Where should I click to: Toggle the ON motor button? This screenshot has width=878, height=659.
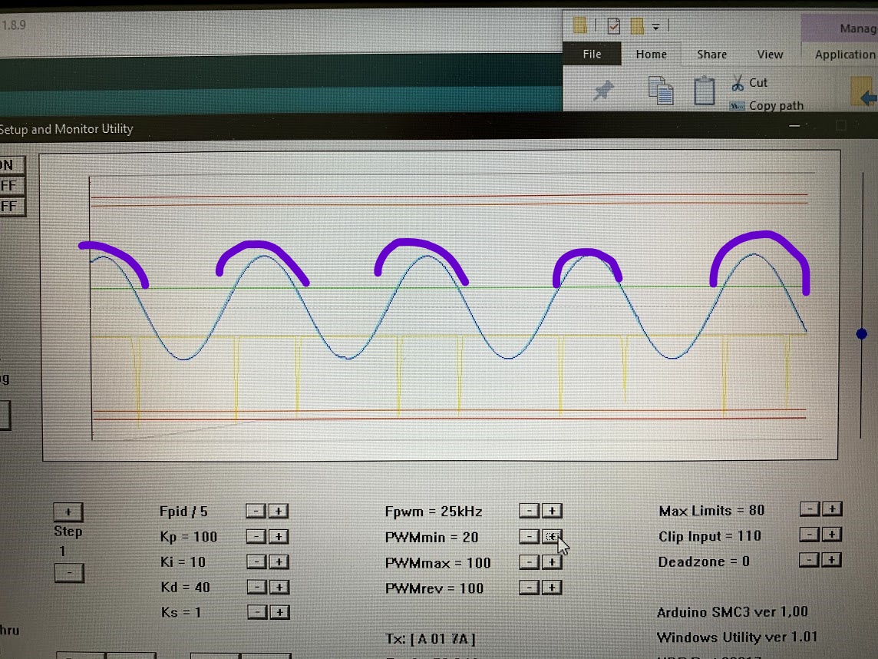[12, 165]
